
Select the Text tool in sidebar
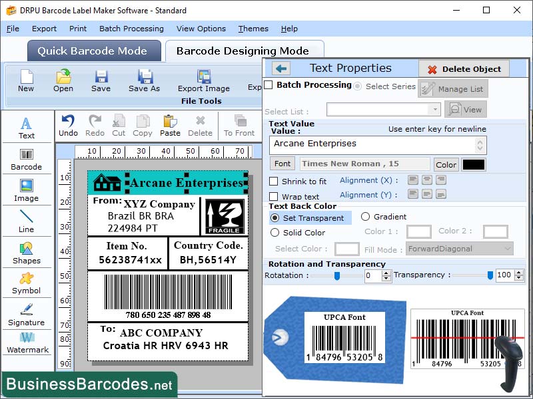pos(27,128)
